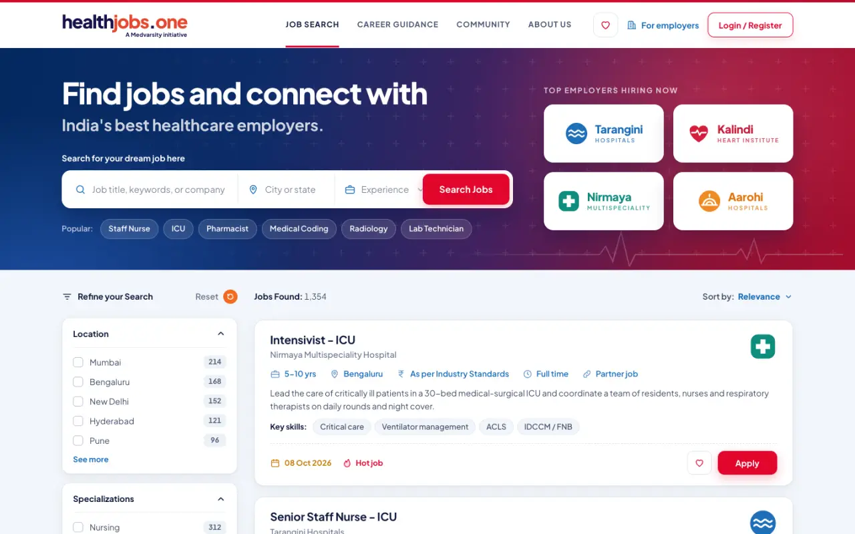Viewport: 855px width, 534px height.
Task: Open the Sort by Relevance dropdown
Action: point(765,296)
